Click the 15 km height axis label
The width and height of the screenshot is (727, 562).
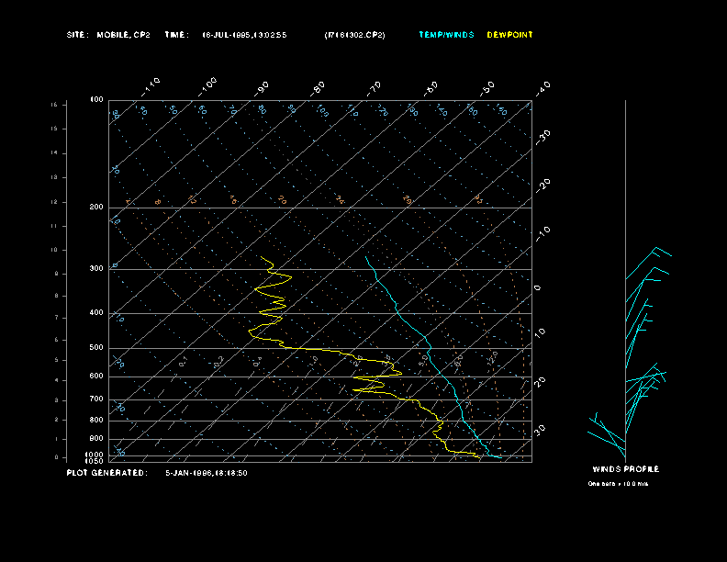coord(54,129)
